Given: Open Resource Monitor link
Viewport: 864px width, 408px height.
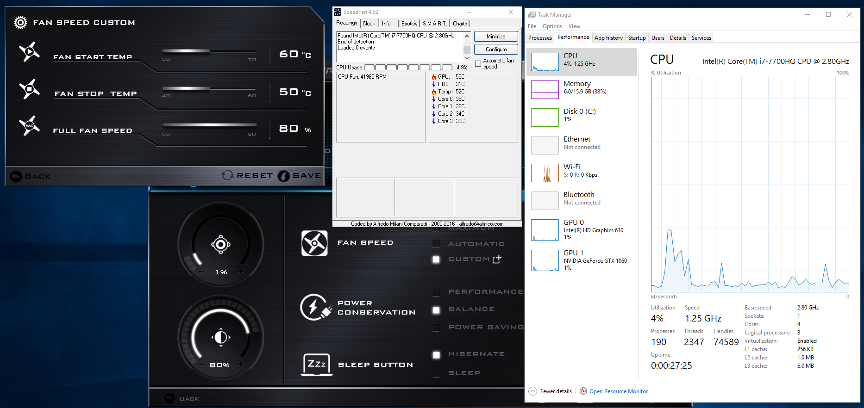Looking at the screenshot, I should click(618, 391).
